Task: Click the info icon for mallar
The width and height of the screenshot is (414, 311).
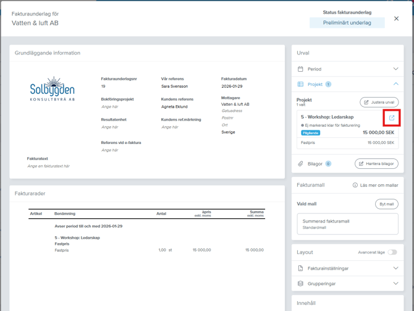Action: click(x=355, y=185)
